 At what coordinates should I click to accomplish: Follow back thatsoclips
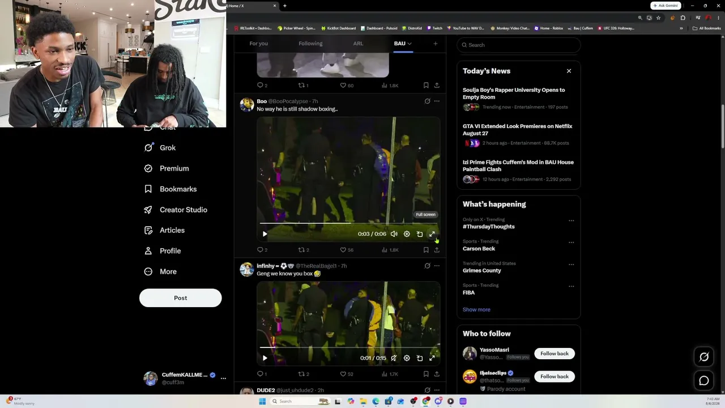point(555,376)
